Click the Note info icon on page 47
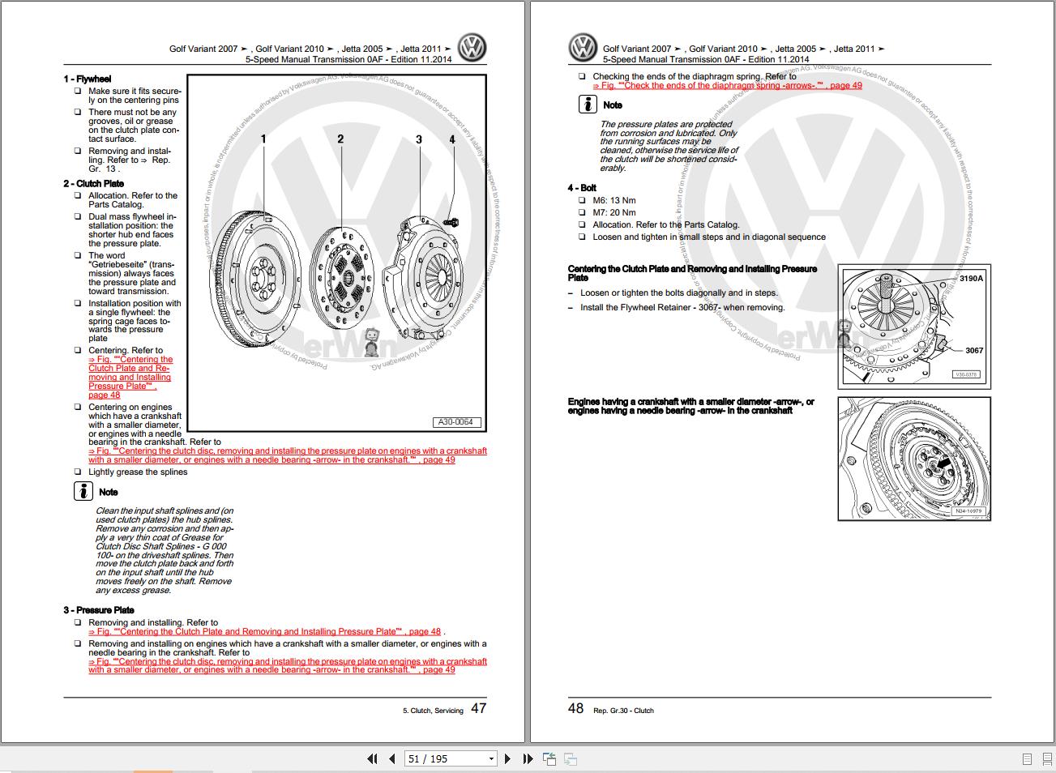1056x773 pixels. pyautogui.click(x=83, y=491)
